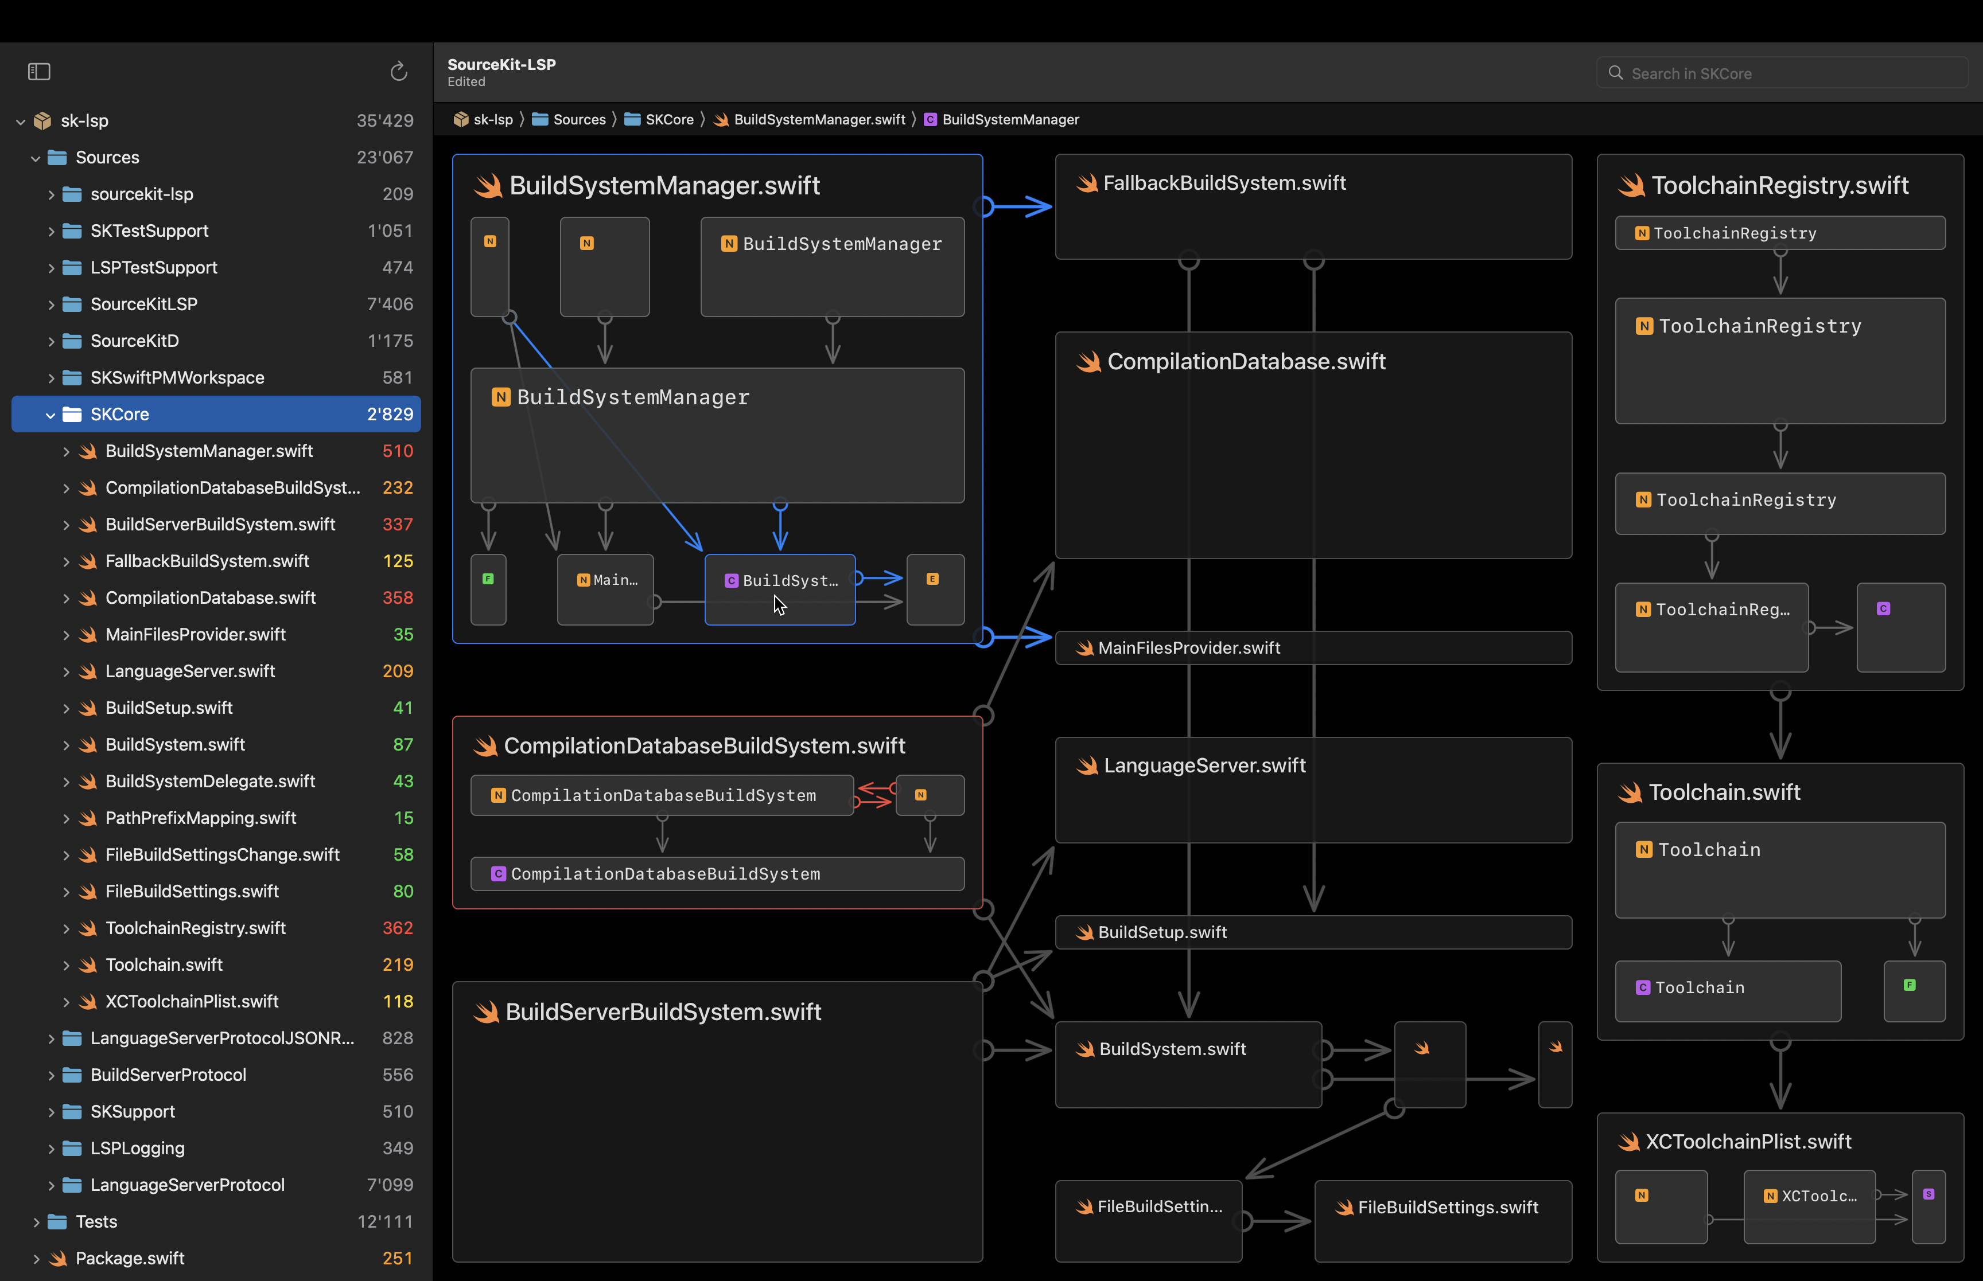This screenshot has height=1281, width=1983.
Task: Select the BuildSyst... class node
Action: (780, 589)
